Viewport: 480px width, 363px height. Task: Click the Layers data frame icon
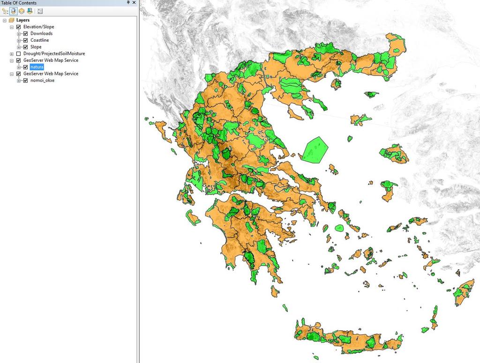pyautogui.click(x=11, y=20)
